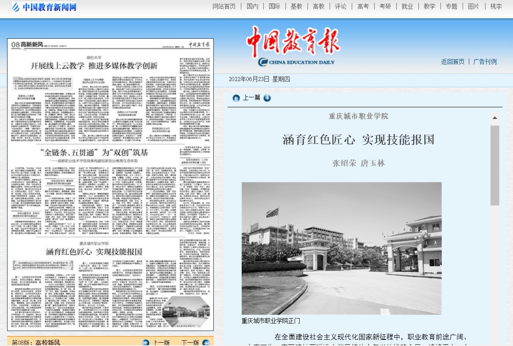Click the blue left-arrow icon before 上一篇

point(236,98)
